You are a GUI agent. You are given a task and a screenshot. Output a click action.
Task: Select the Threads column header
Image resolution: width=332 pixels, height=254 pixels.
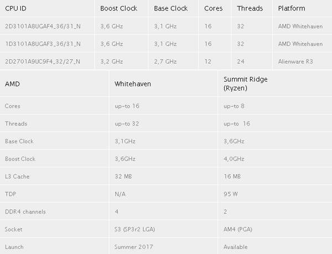click(250, 9)
